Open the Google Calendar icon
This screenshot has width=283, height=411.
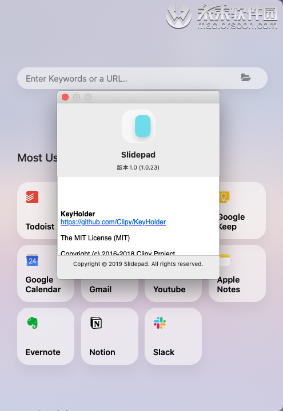pyautogui.click(x=32, y=260)
